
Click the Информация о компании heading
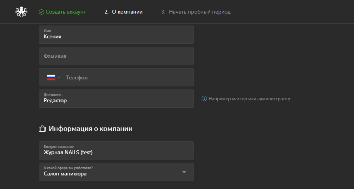tap(90, 129)
